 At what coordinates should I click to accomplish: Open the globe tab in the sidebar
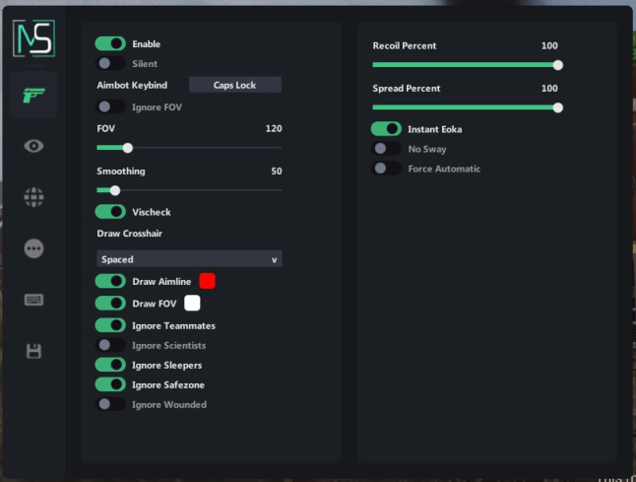coord(33,197)
